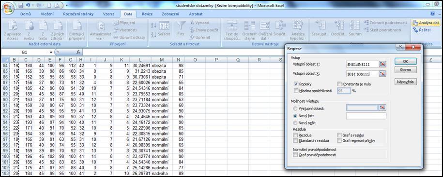
Task: Click range selector for Vstupní oblast Y
Action: point(382,64)
